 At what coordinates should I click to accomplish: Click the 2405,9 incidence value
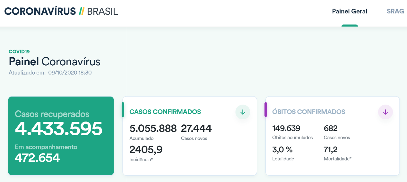[146, 149]
